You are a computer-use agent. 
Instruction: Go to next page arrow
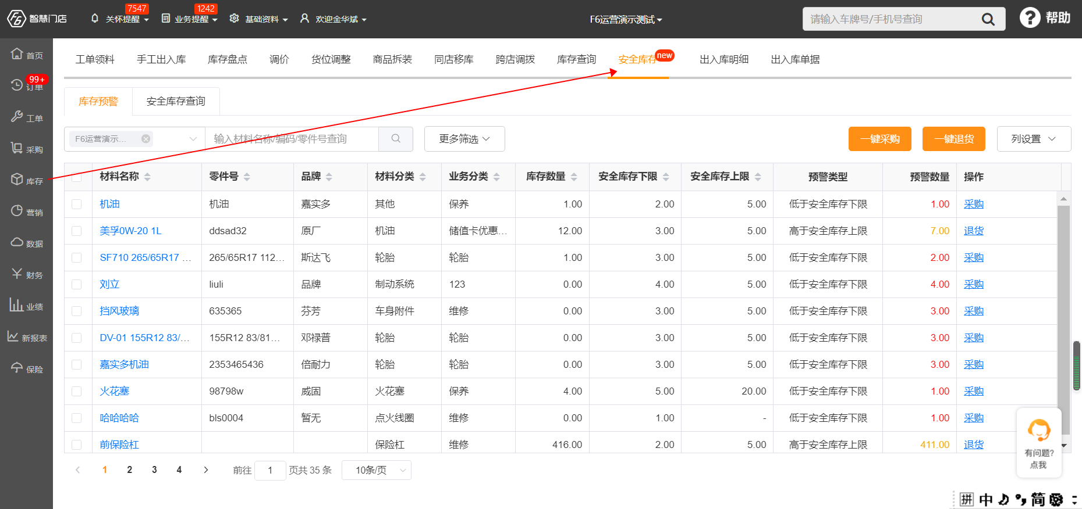click(x=205, y=470)
